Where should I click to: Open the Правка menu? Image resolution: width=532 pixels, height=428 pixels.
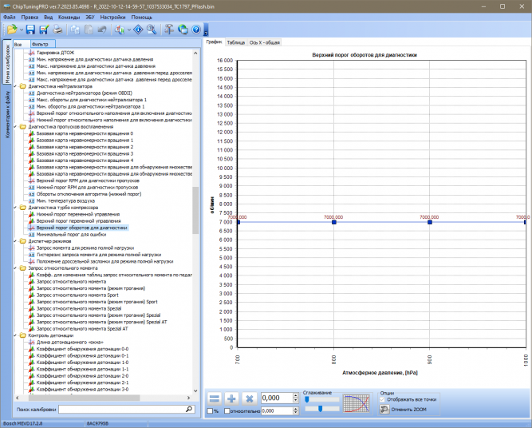pyautogui.click(x=30, y=17)
